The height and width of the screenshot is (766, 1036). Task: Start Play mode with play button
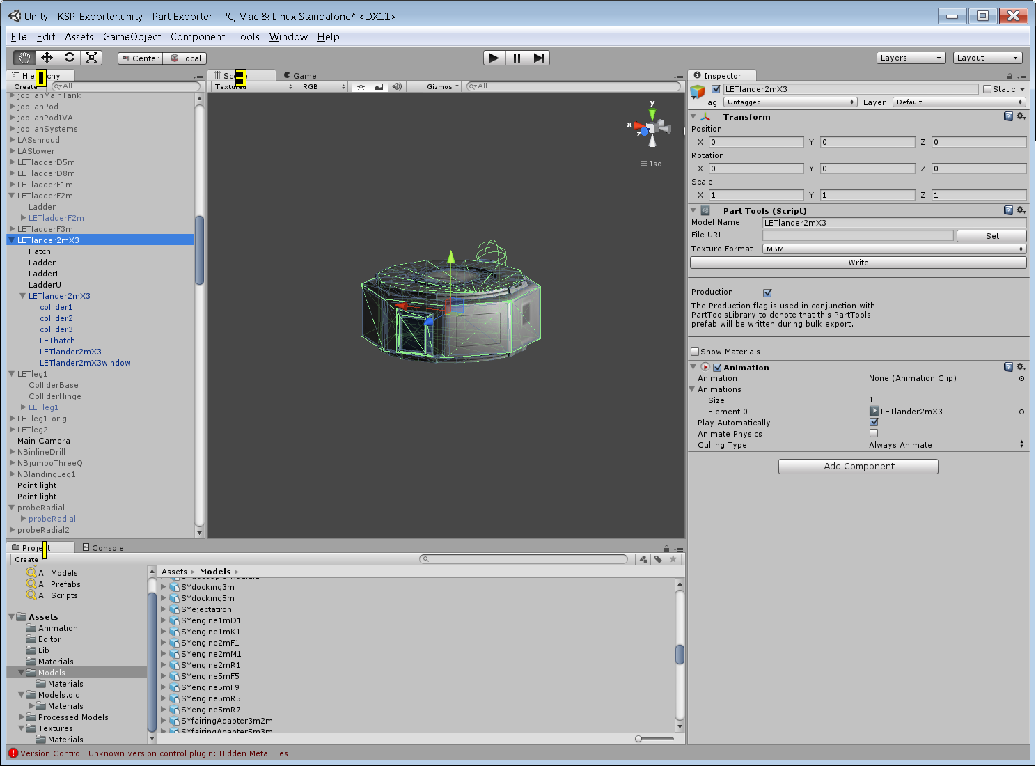pos(494,58)
